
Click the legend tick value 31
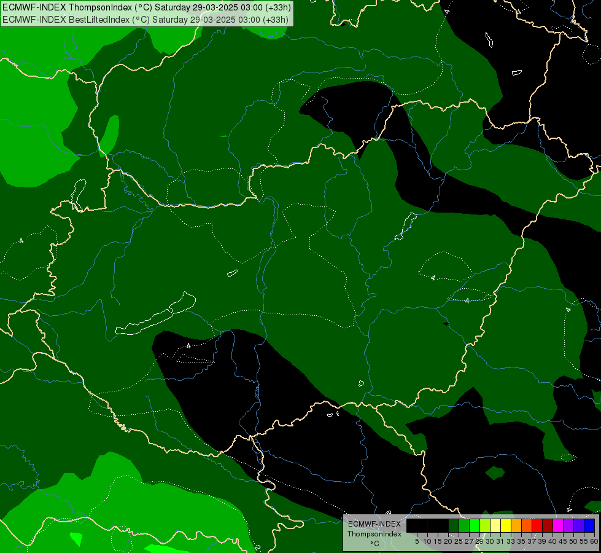[500, 541]
